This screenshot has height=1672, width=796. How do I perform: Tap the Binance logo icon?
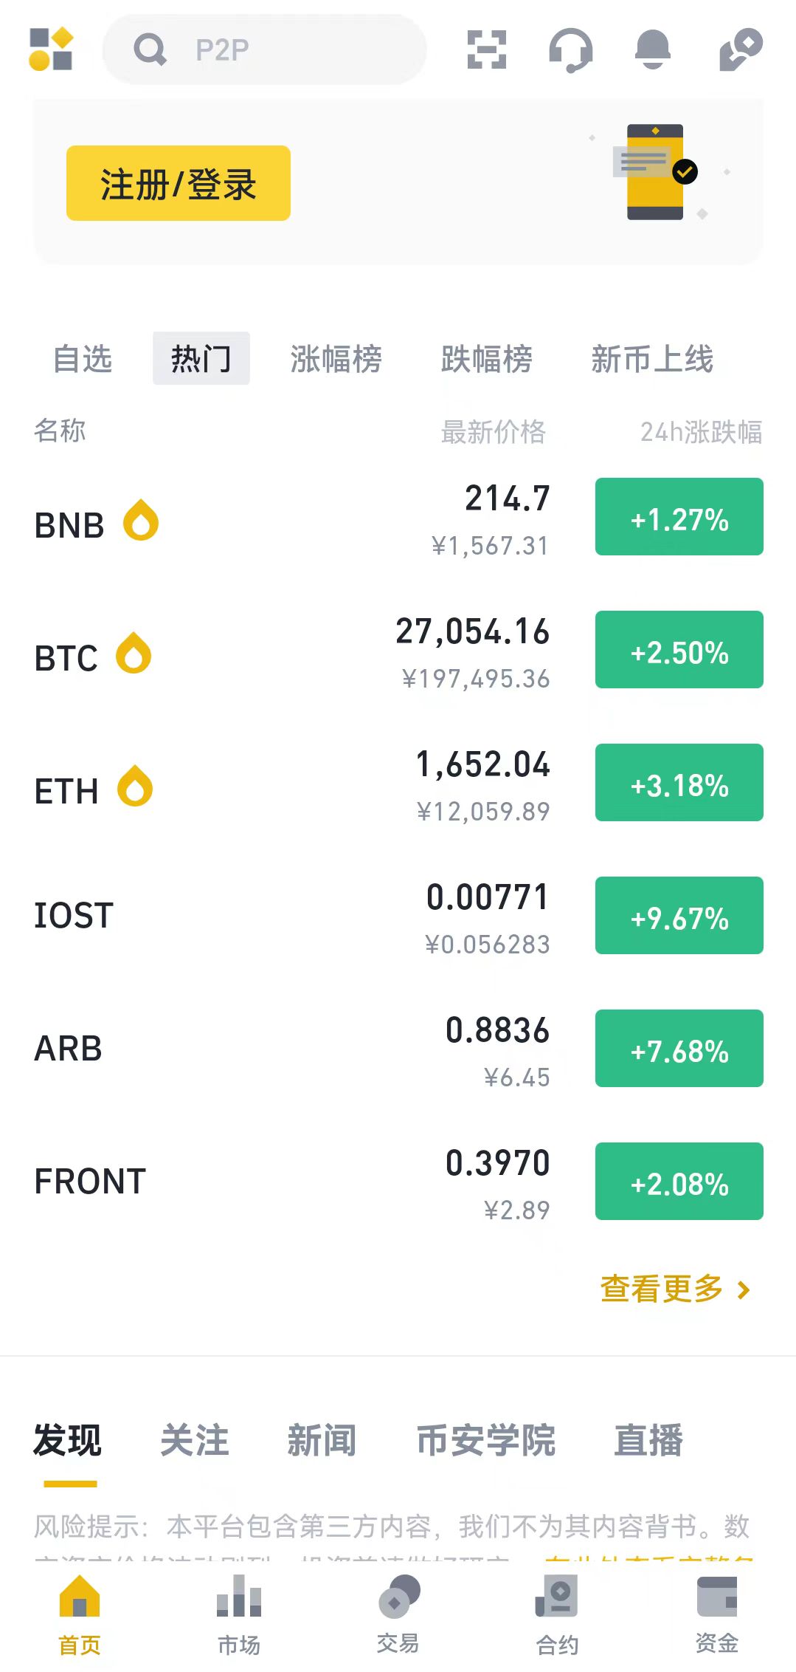click(x=51, y=49)
